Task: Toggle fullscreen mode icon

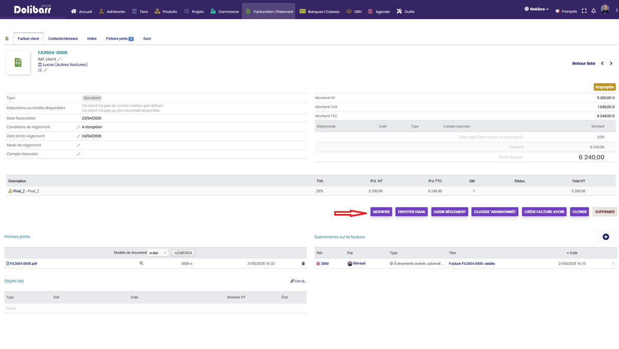Action: (584, 11)
